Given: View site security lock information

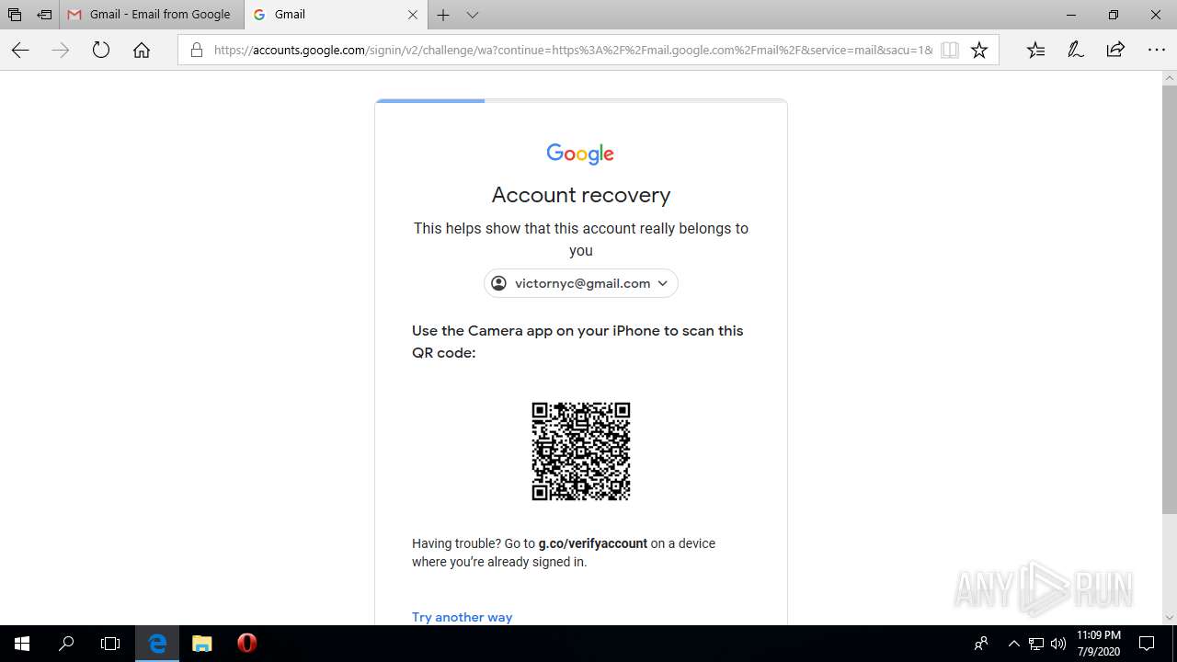Looking at the screenshot, I should [x=196, y=51].
